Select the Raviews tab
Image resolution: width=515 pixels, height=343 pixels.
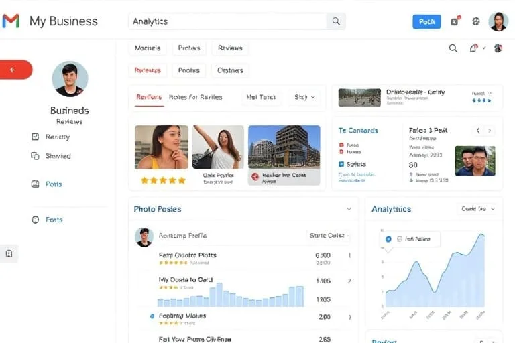[x=230, y=48]
